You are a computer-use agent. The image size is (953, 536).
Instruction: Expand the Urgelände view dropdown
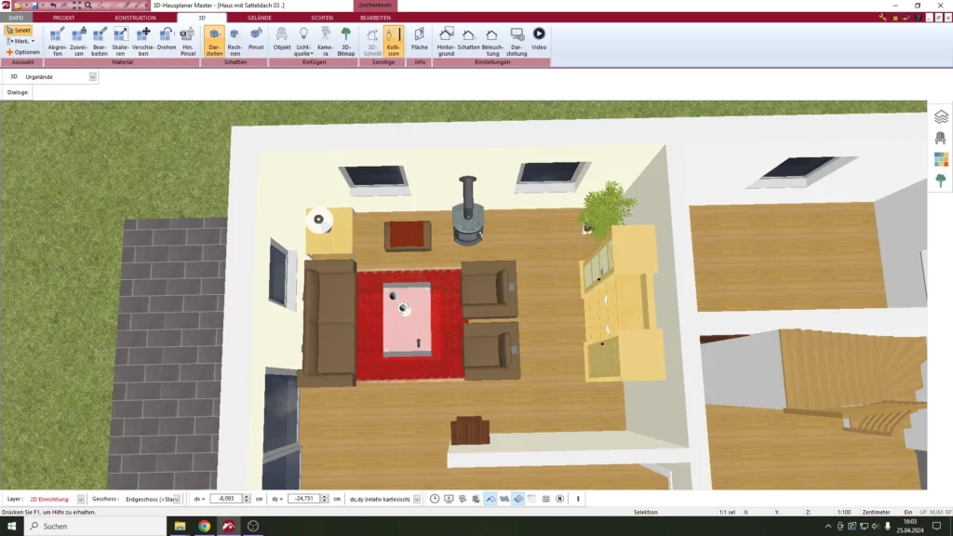93,76
